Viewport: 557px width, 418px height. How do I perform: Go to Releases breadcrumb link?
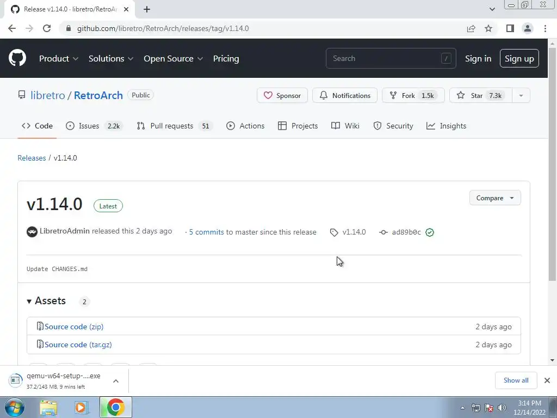click(32, 158)
